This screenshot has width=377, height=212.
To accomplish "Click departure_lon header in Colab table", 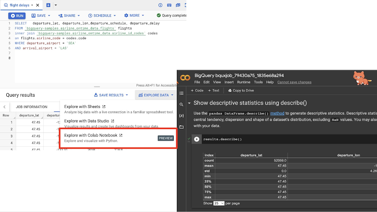I will [348, 155].
